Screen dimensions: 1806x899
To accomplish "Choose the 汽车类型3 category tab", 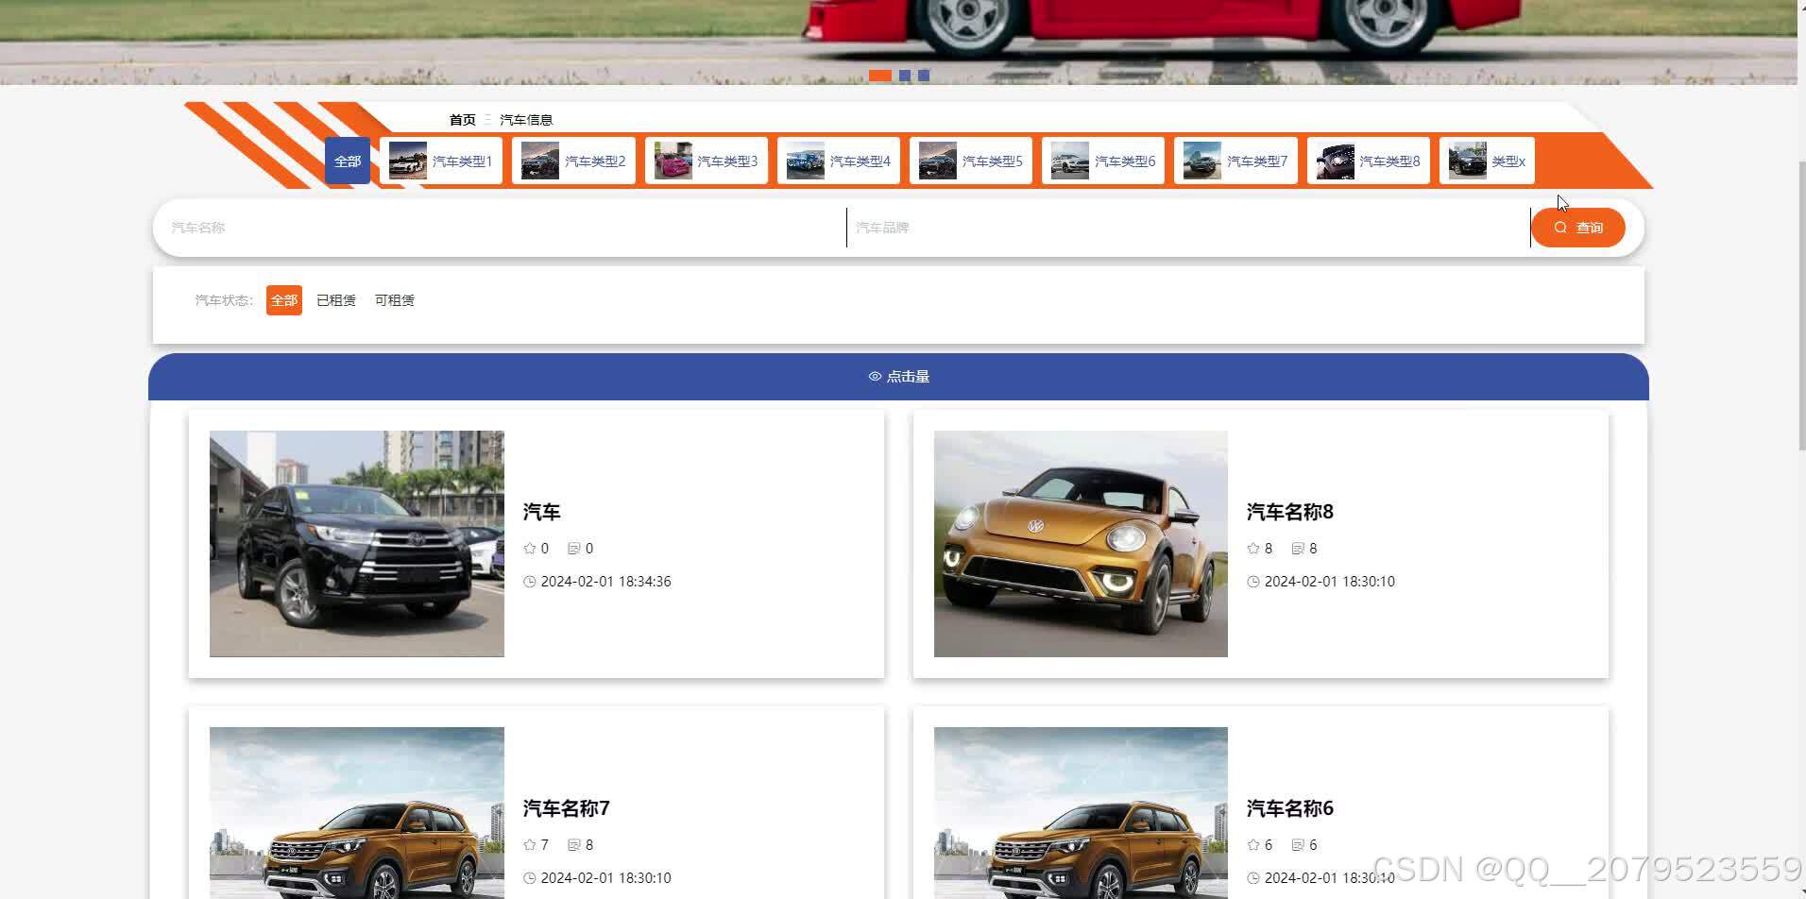I will click(707, 161).
